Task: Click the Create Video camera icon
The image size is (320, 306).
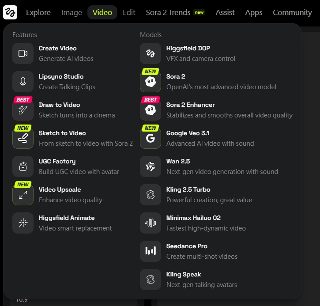Action: pyautogui.click(x=23, y=53)
